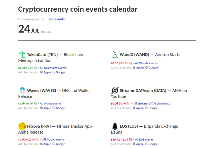This screenshot has height=148, width=215.
Task: Click the Streamr DATAcoin logo icon
Action: 115,90
